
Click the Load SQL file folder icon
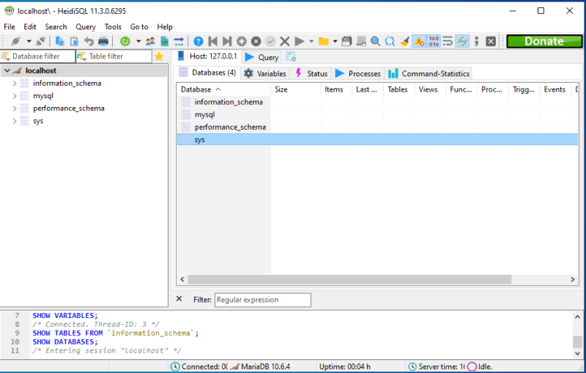(x=324, y=41)
